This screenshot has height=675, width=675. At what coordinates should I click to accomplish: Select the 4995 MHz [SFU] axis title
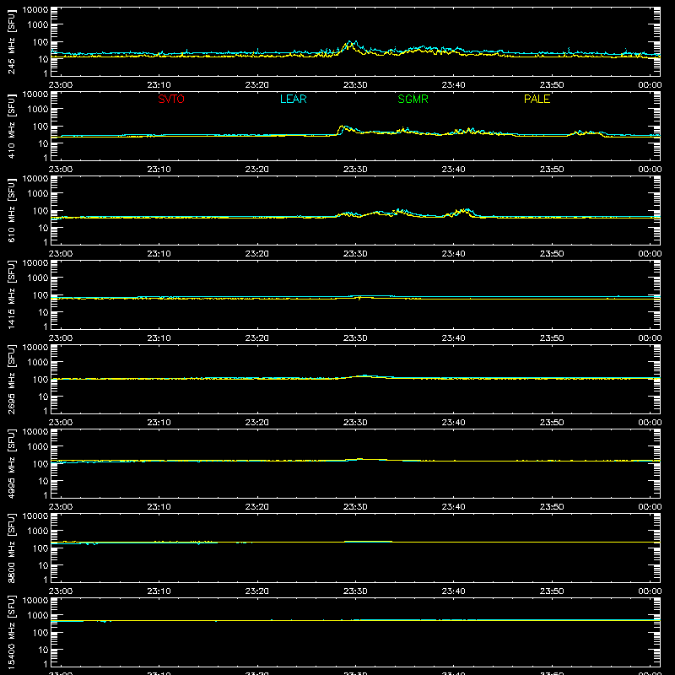[x=11, y=463]
